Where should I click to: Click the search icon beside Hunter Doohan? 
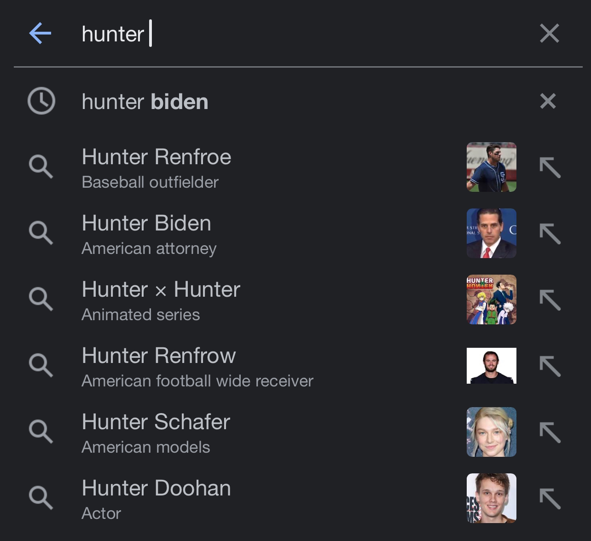click(x=41, y=498)
